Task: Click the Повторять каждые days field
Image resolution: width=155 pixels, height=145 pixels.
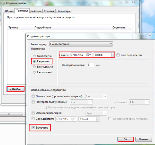Action: (91, 65)
